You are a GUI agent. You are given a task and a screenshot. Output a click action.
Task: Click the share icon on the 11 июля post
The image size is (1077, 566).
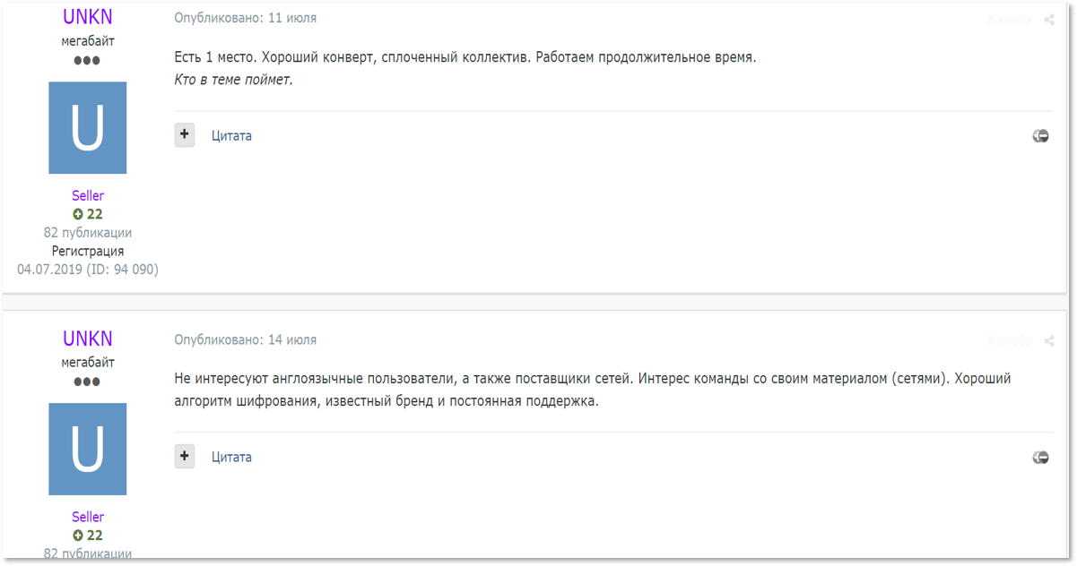tap(1048, 20)
